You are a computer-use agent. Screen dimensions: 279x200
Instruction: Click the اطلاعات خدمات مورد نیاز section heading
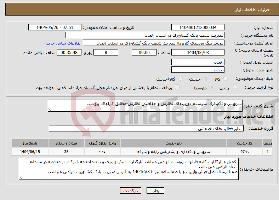pyautogui.click(x=249, y=117)
